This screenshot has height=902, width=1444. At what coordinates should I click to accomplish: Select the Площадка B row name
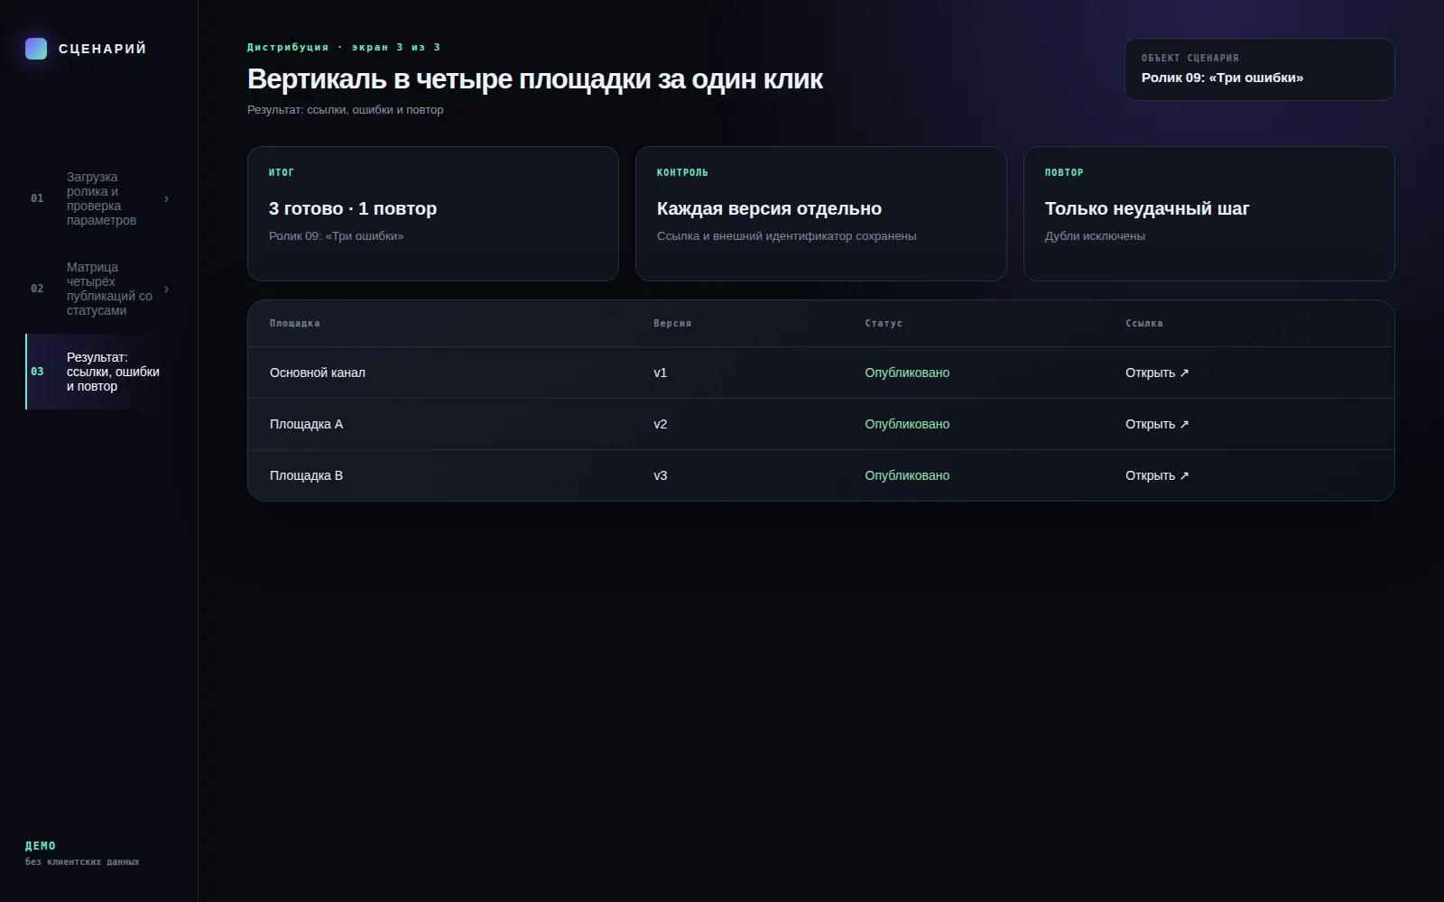[x=306, y=475]
